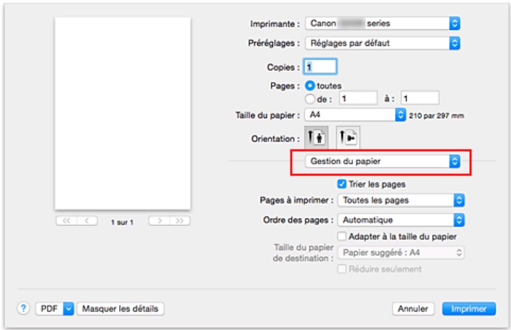Click the Annuler button
511x330 pixels.
413,309
